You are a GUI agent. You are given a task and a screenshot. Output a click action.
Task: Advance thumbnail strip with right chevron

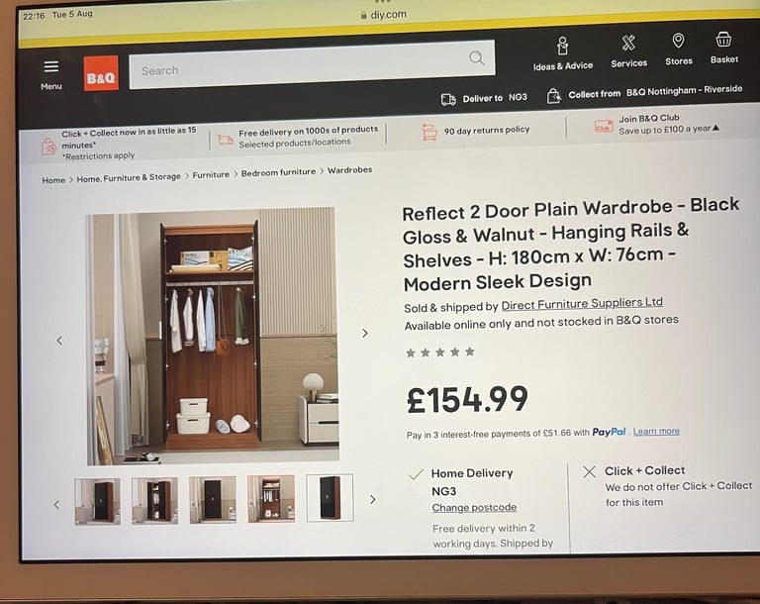click(x=373, y=500)
